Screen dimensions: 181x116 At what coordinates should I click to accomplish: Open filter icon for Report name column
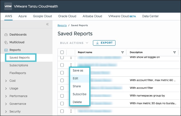(122, 52)
